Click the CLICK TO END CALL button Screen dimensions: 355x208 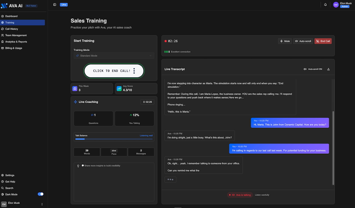point(111,71)
